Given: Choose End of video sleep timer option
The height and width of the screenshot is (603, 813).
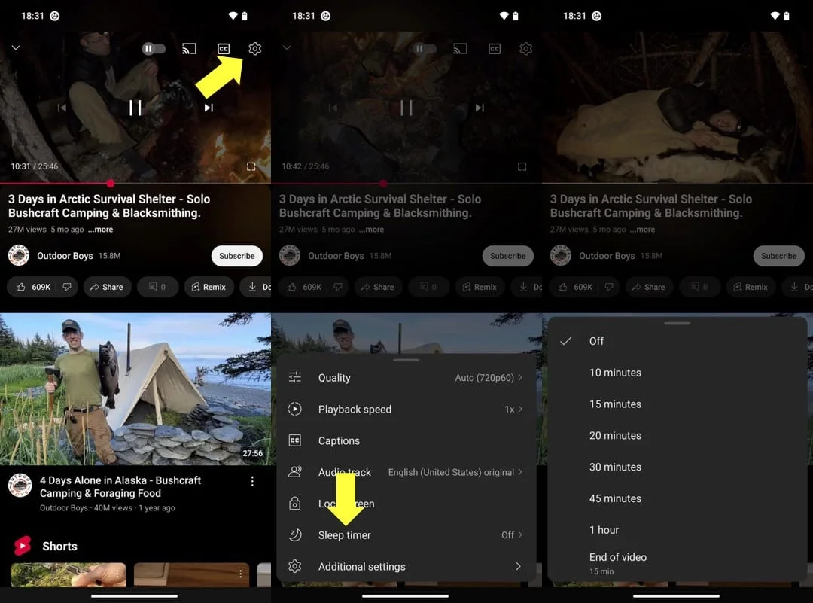Looking at the screenshot, I should (x=677, y=564).
